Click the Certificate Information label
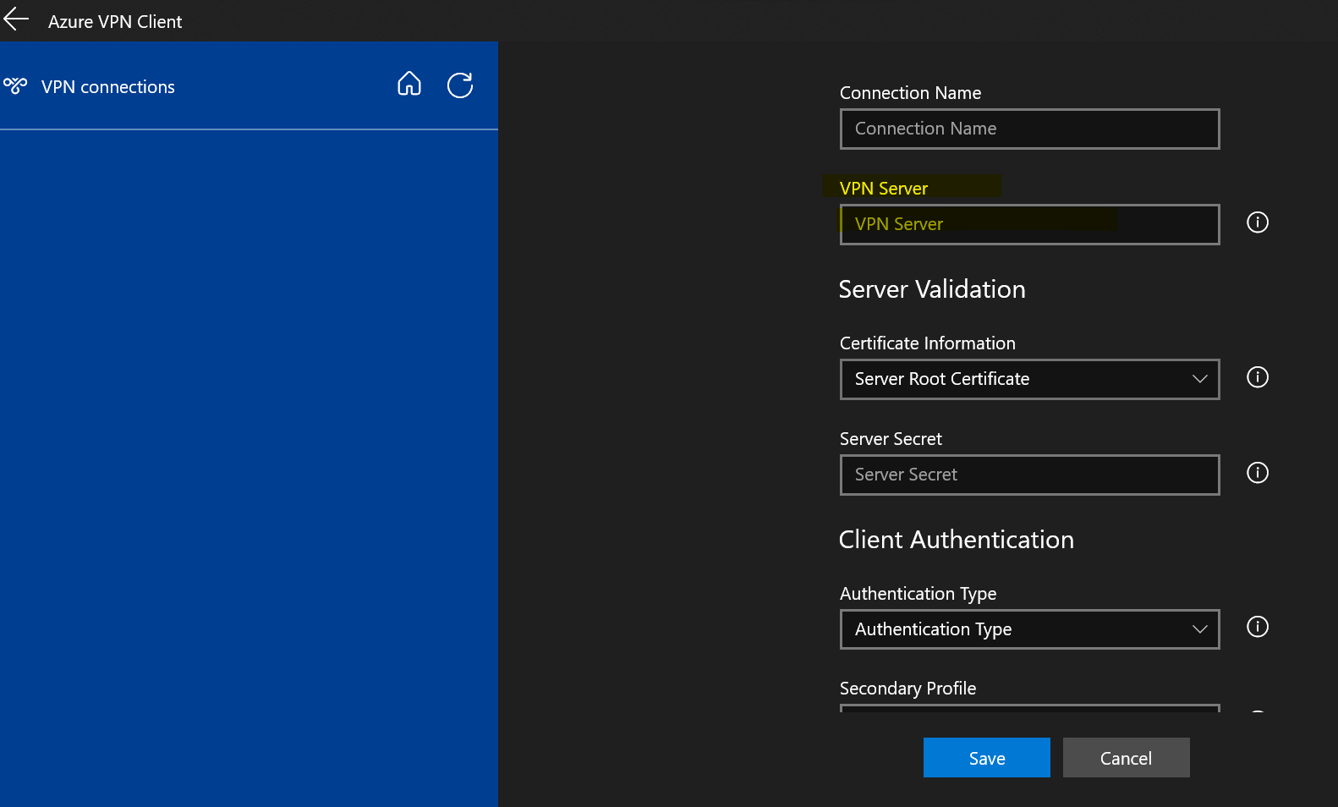This screenshot has width=1338, height=807. 928,343
